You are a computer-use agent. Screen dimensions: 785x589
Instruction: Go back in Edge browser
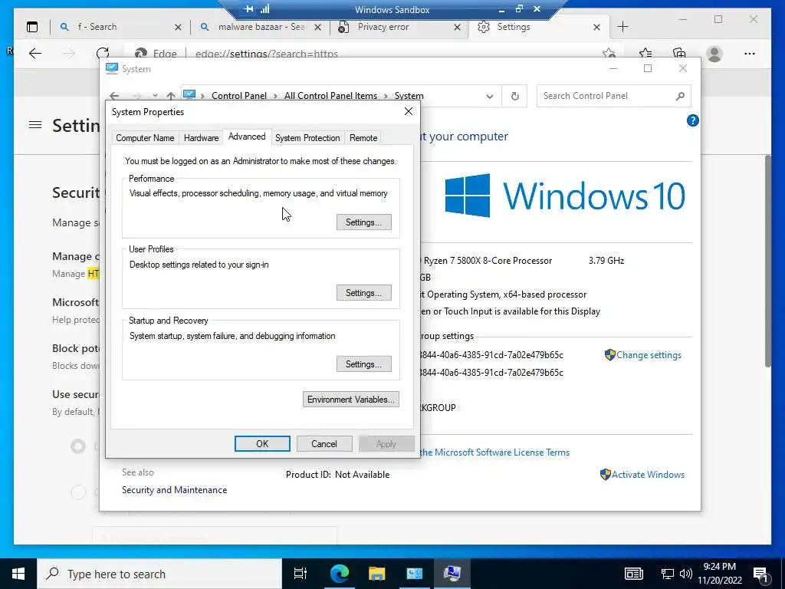coord(35,54)
